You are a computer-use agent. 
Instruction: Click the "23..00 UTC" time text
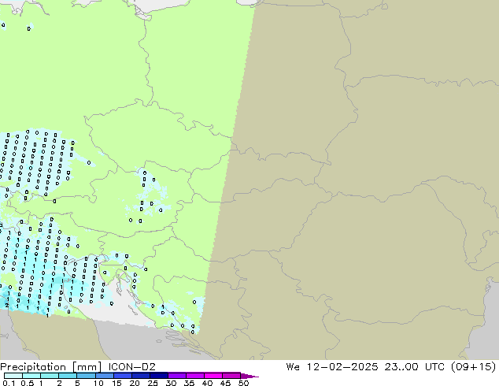pyautogui.click(x=416, y=366)
